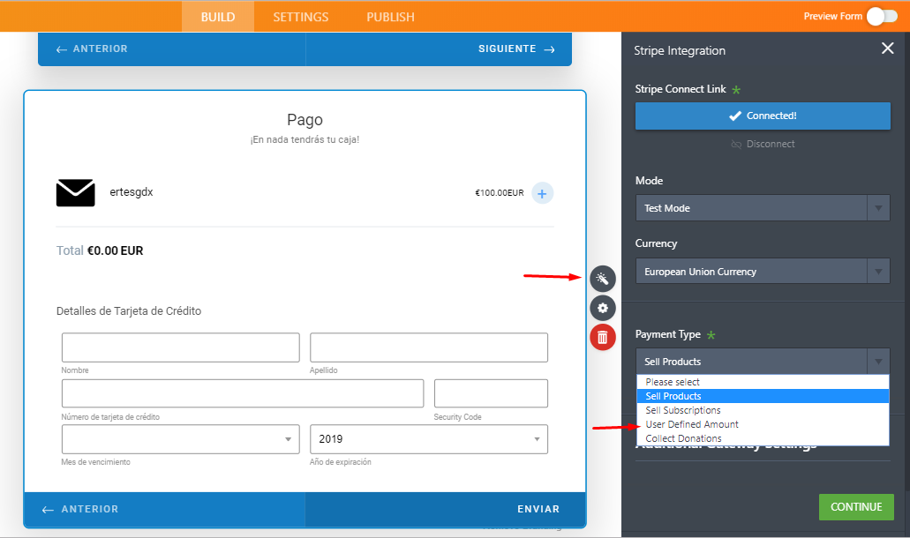
Task: Click the credit card number field
Action: pos(243,393)
